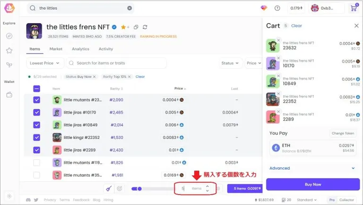
Task: Favorite the collection with the star icon
Action: point(123,27)
